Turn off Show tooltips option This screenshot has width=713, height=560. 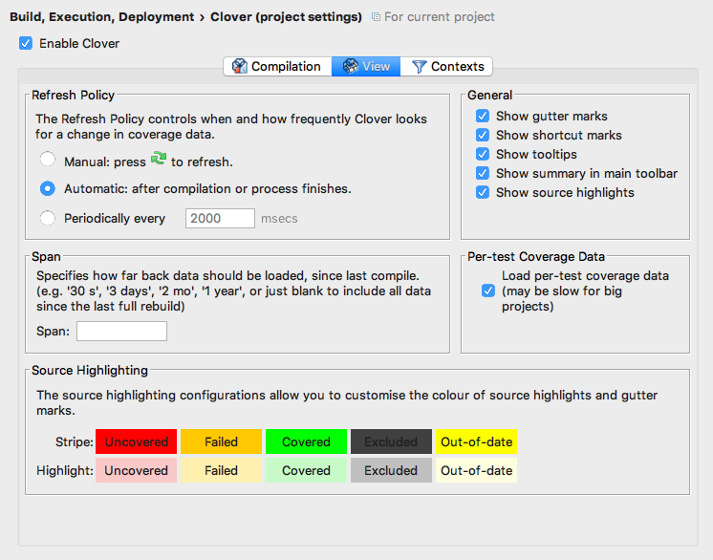(x=483, y=154)
